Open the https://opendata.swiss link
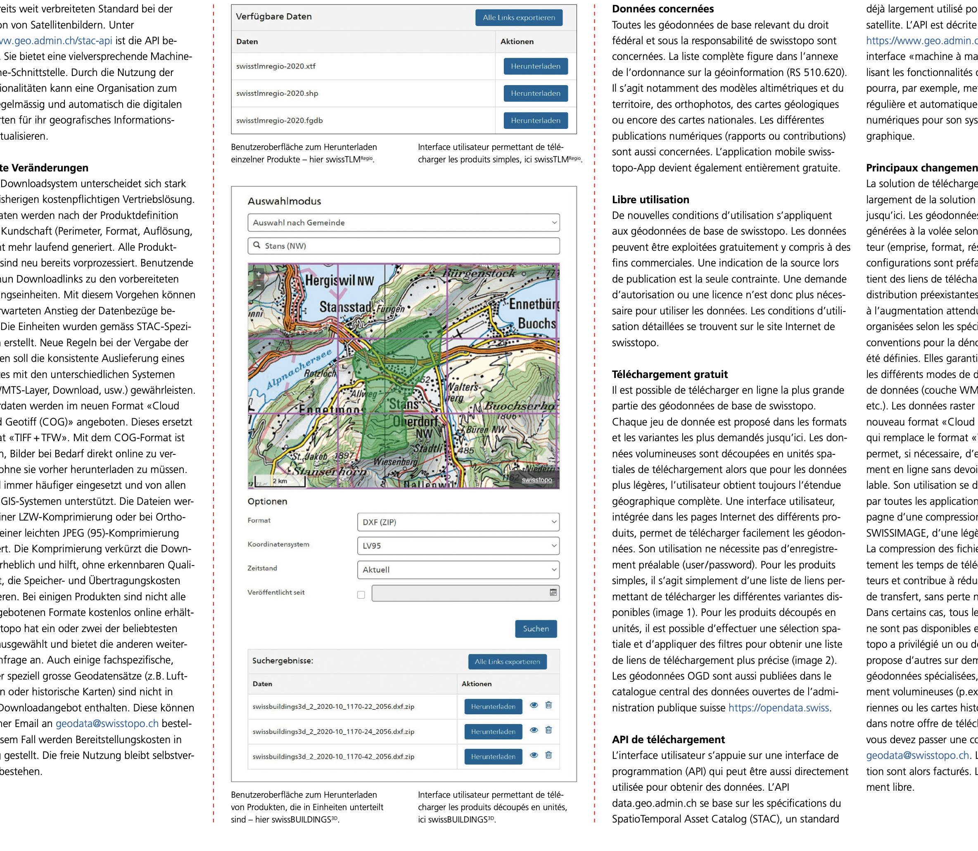 click(779, 708)
